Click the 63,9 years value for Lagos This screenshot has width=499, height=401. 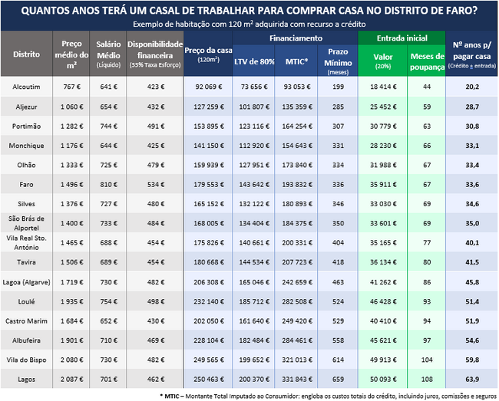pyautogui.click(x=471, y=378)
